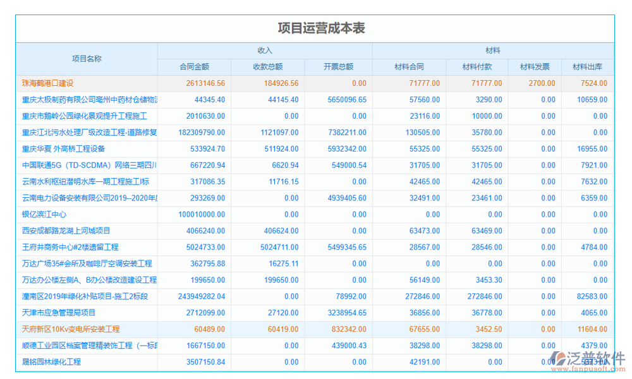Click the 项目运营成本表 title bar
Viewport: 632px width, 379px height.
pos(322,27)
